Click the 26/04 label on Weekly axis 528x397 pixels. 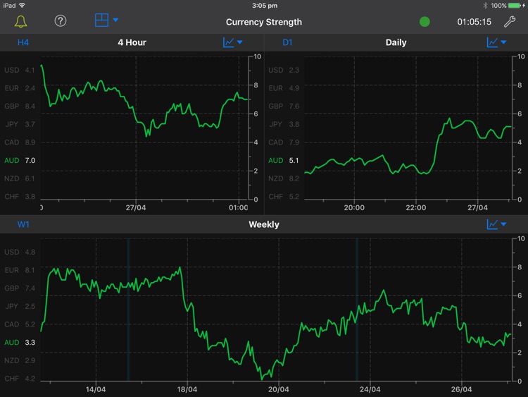click(461, 389)
